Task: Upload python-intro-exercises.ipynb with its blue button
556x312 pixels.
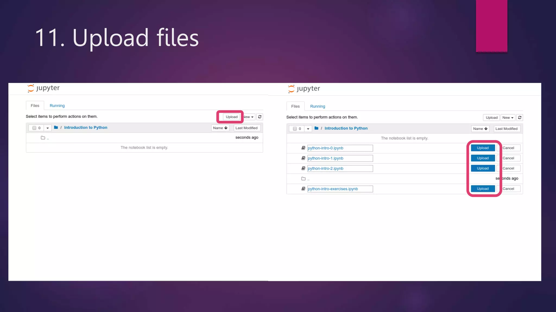Action: pos(483,189)
